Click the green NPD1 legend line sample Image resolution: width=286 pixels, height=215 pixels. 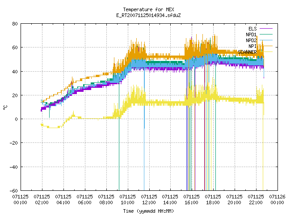pyautogui.click(x=266, y=34)
